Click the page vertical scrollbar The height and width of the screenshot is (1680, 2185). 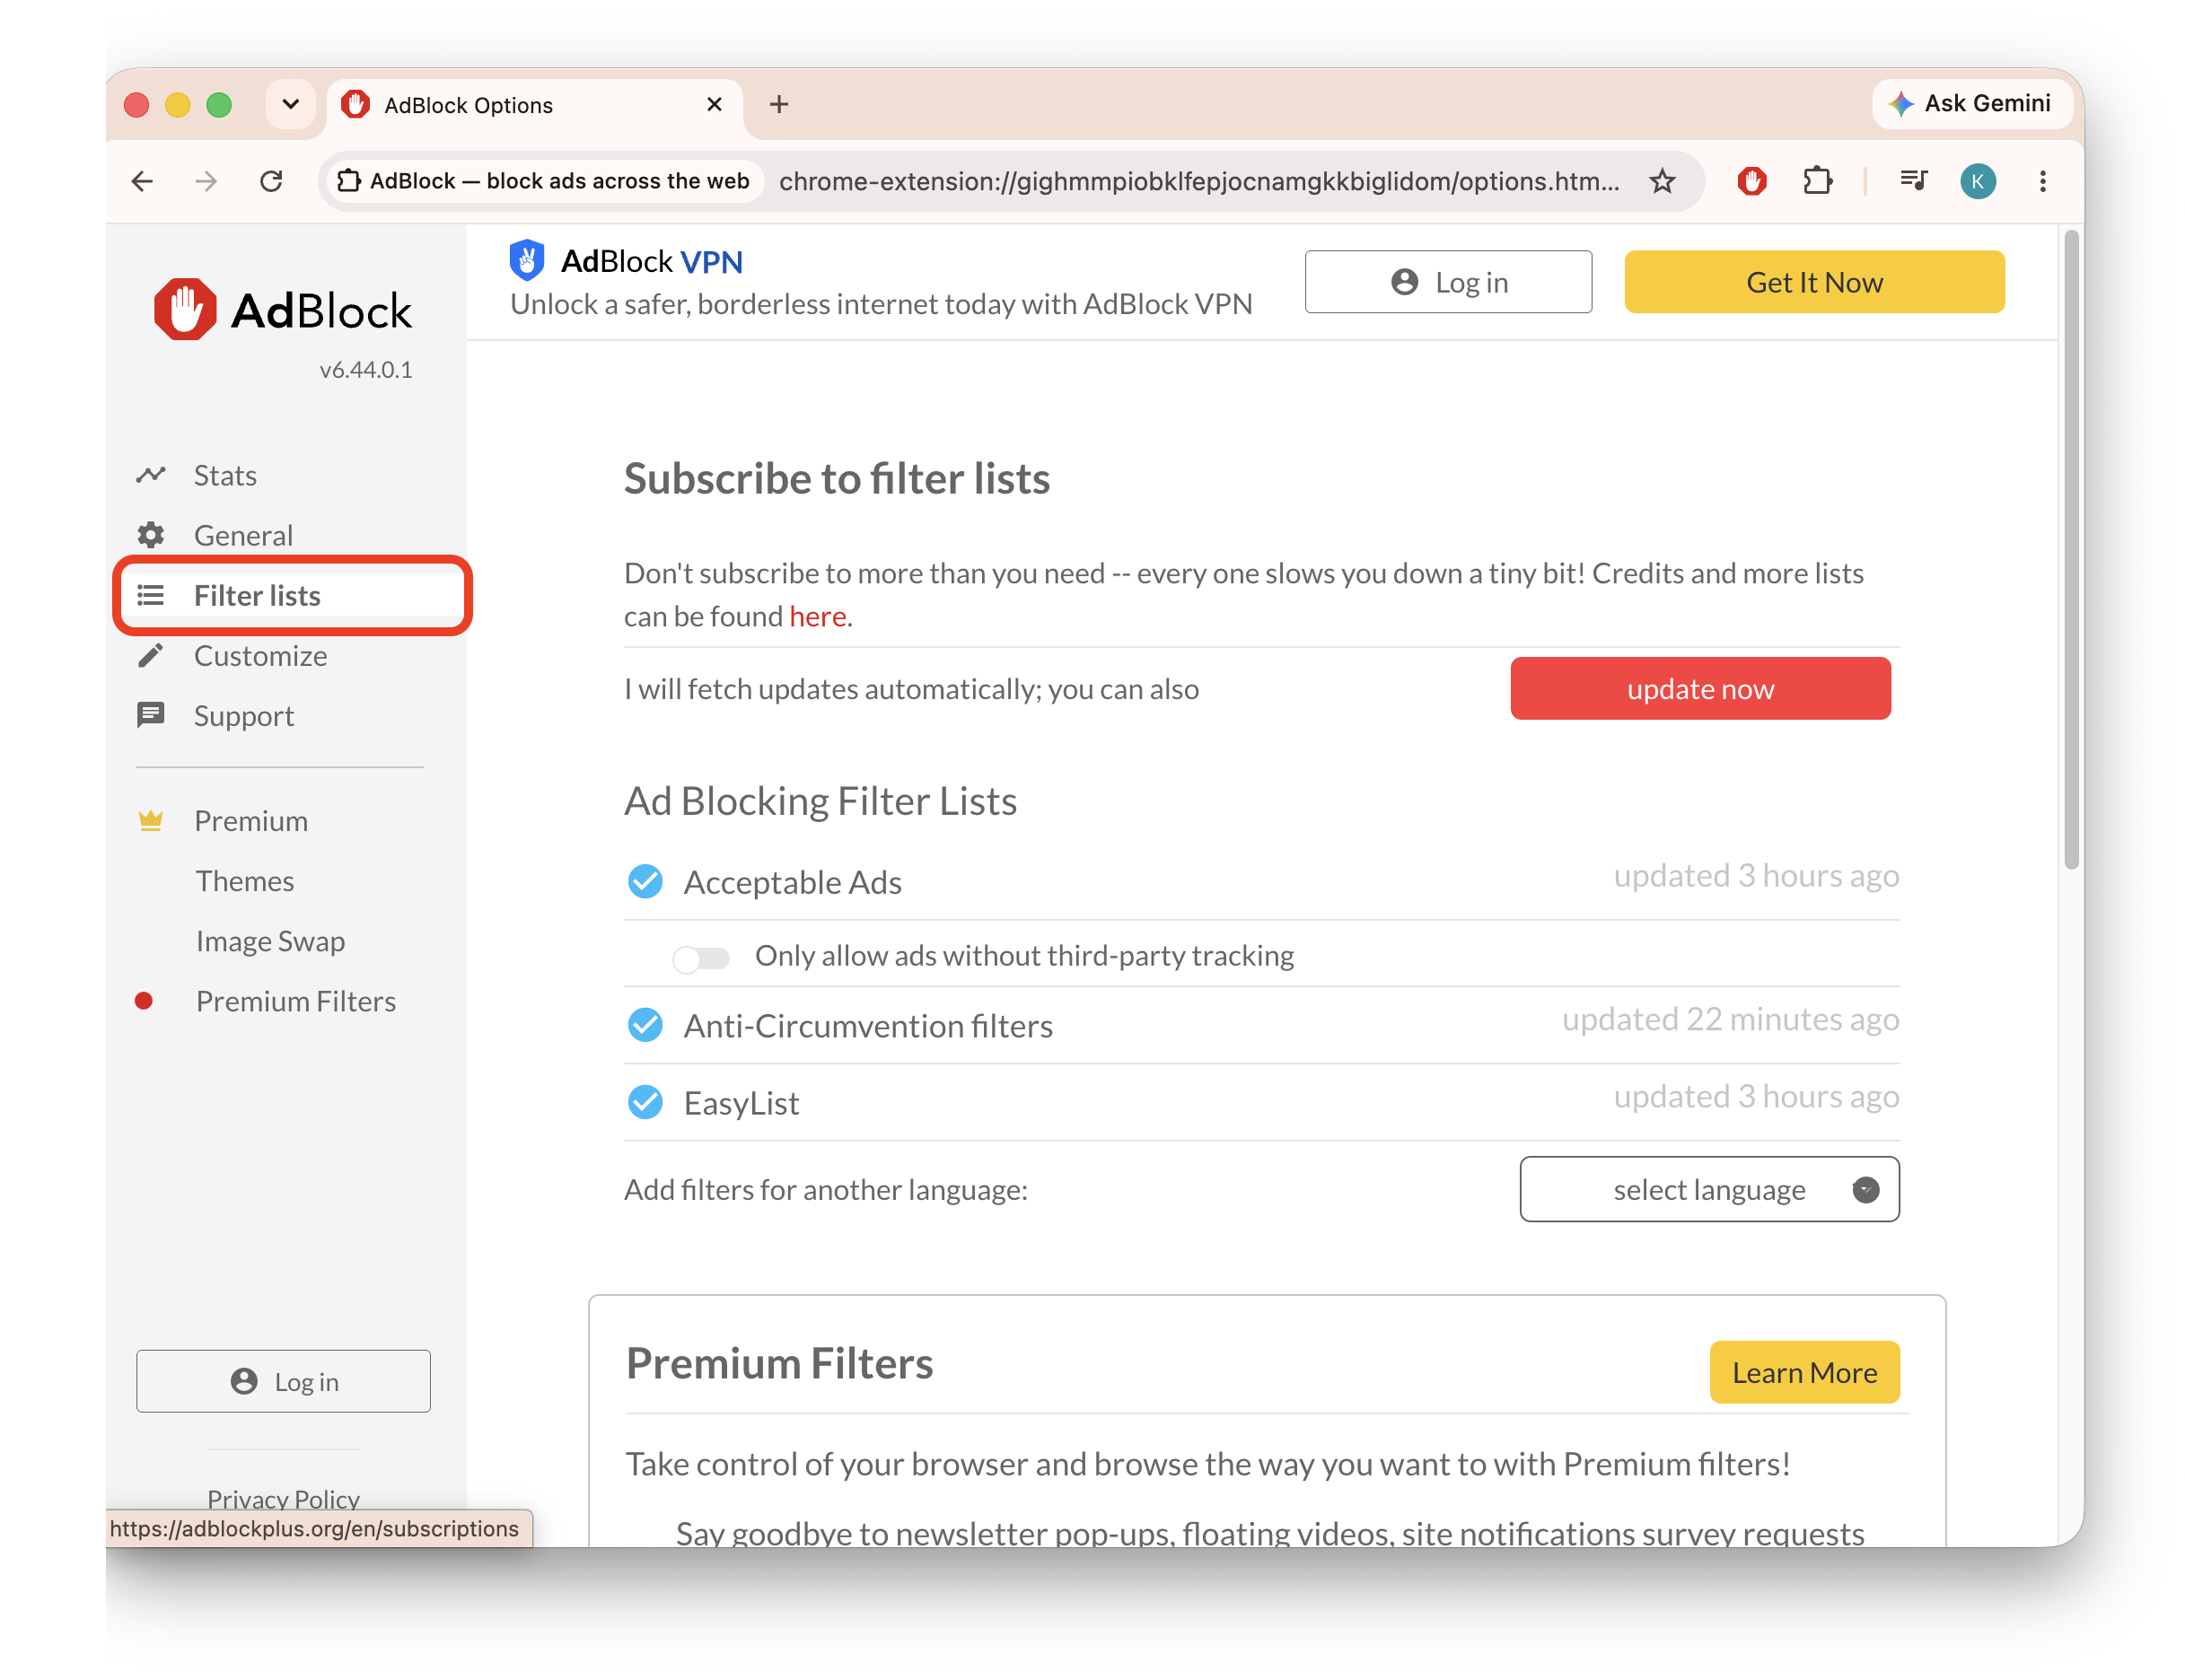pyautogui.click(x=2070, y=550)
